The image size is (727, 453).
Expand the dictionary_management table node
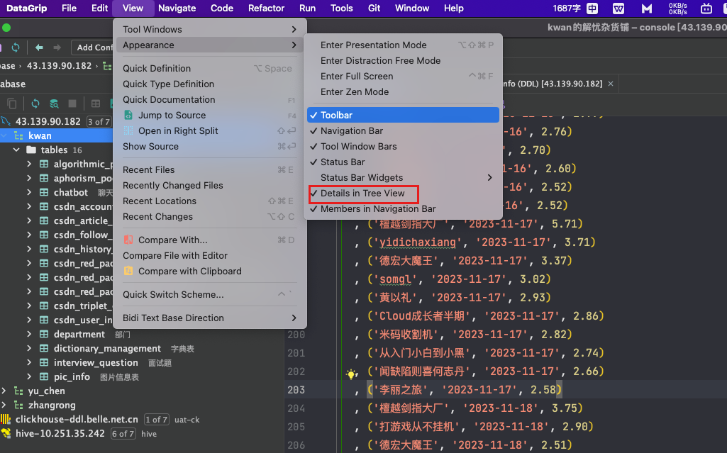pyautogui.click(x=29, y=348)
